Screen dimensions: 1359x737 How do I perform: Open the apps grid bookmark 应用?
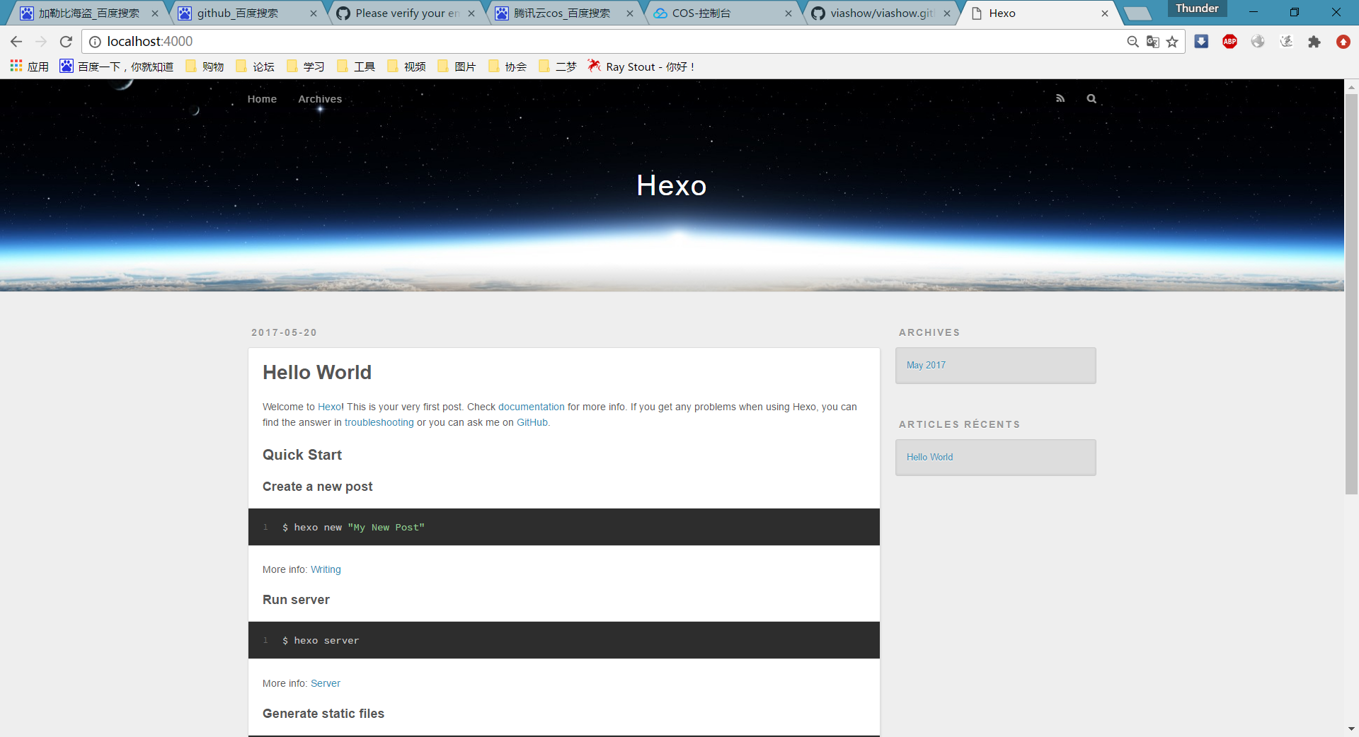tap(29, 66)
